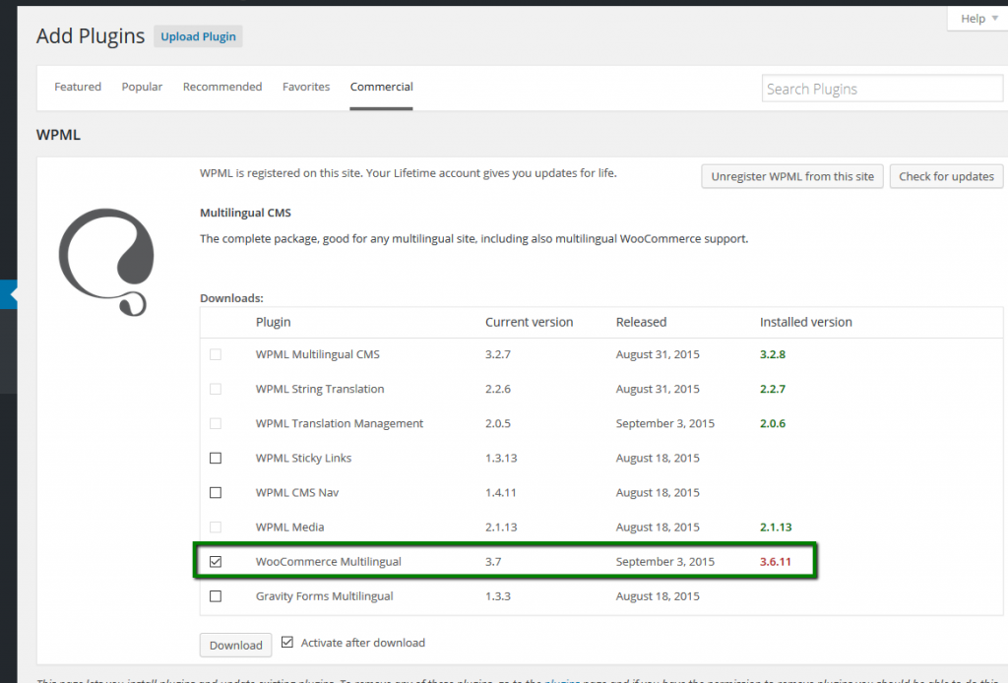Toggle the WPML Translation Management checkbox
Screen dimensions: 1008x683
(216, 424)
